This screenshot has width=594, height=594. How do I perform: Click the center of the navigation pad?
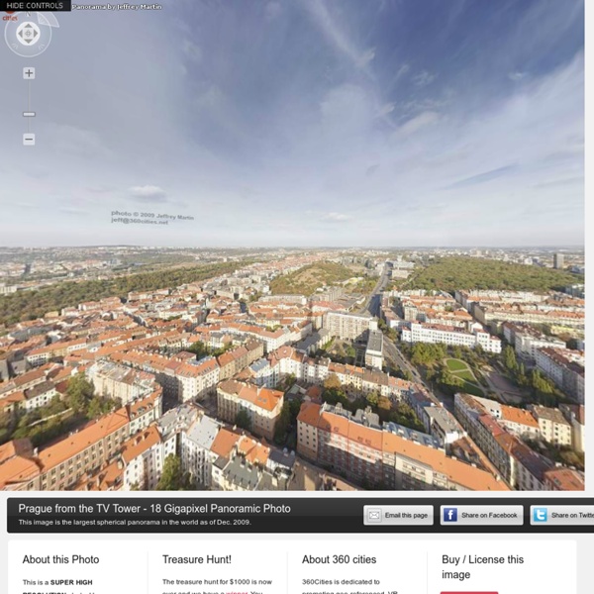(28, 34)
